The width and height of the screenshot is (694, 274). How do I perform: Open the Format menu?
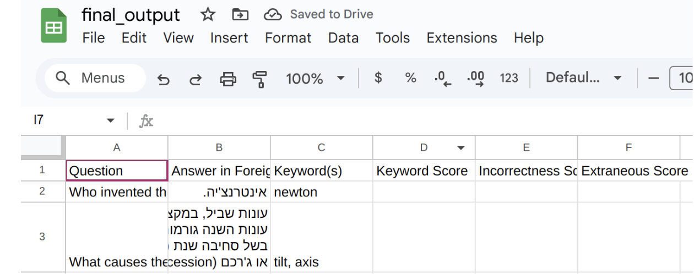coord(288,38)
